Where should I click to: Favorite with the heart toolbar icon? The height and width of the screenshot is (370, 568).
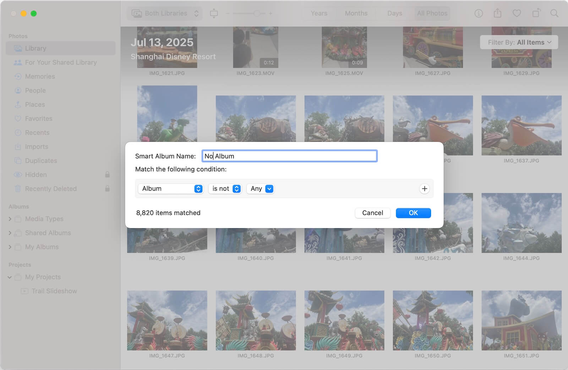coord(517,13)
